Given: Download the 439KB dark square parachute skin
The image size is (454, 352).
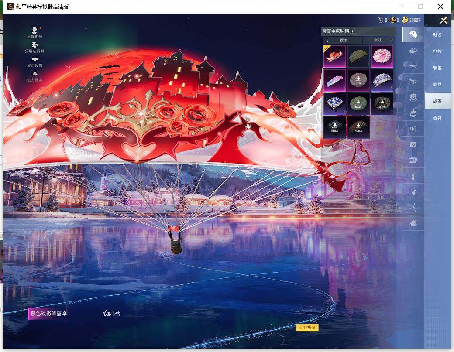Looking at the screenshot, I should pyautogui.click(x=334, y=127).
